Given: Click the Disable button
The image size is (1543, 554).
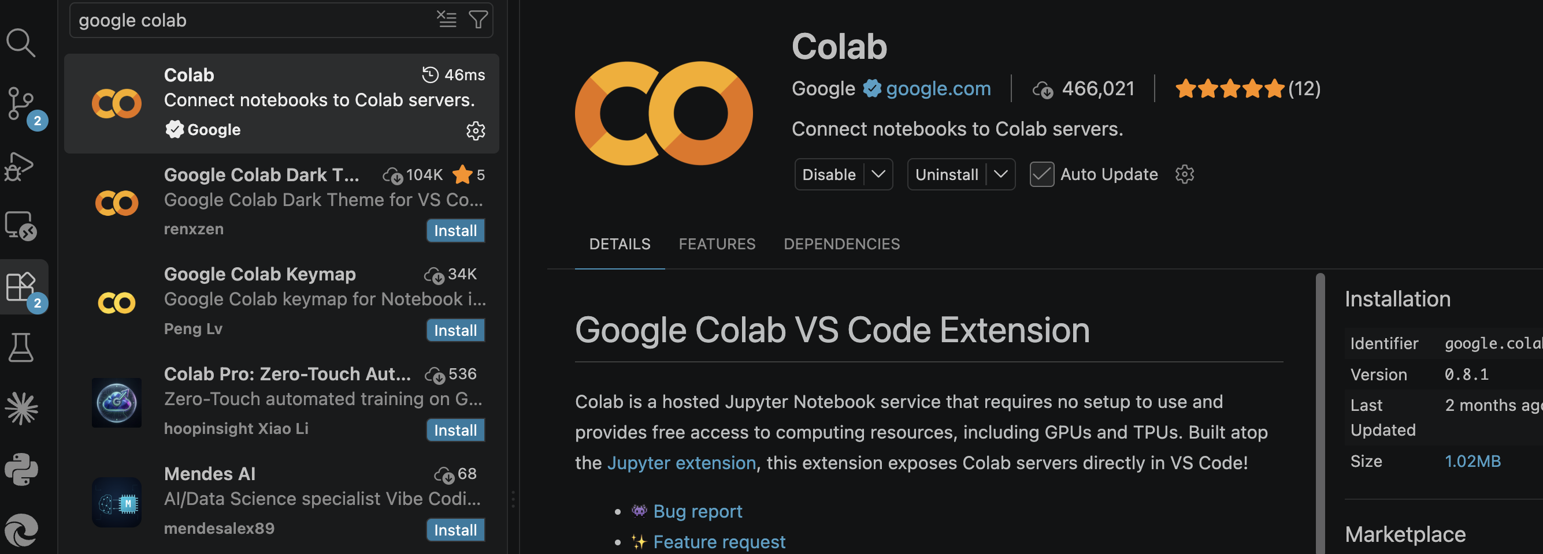Looking at the screenshot, I should click(x=829, y=174).
